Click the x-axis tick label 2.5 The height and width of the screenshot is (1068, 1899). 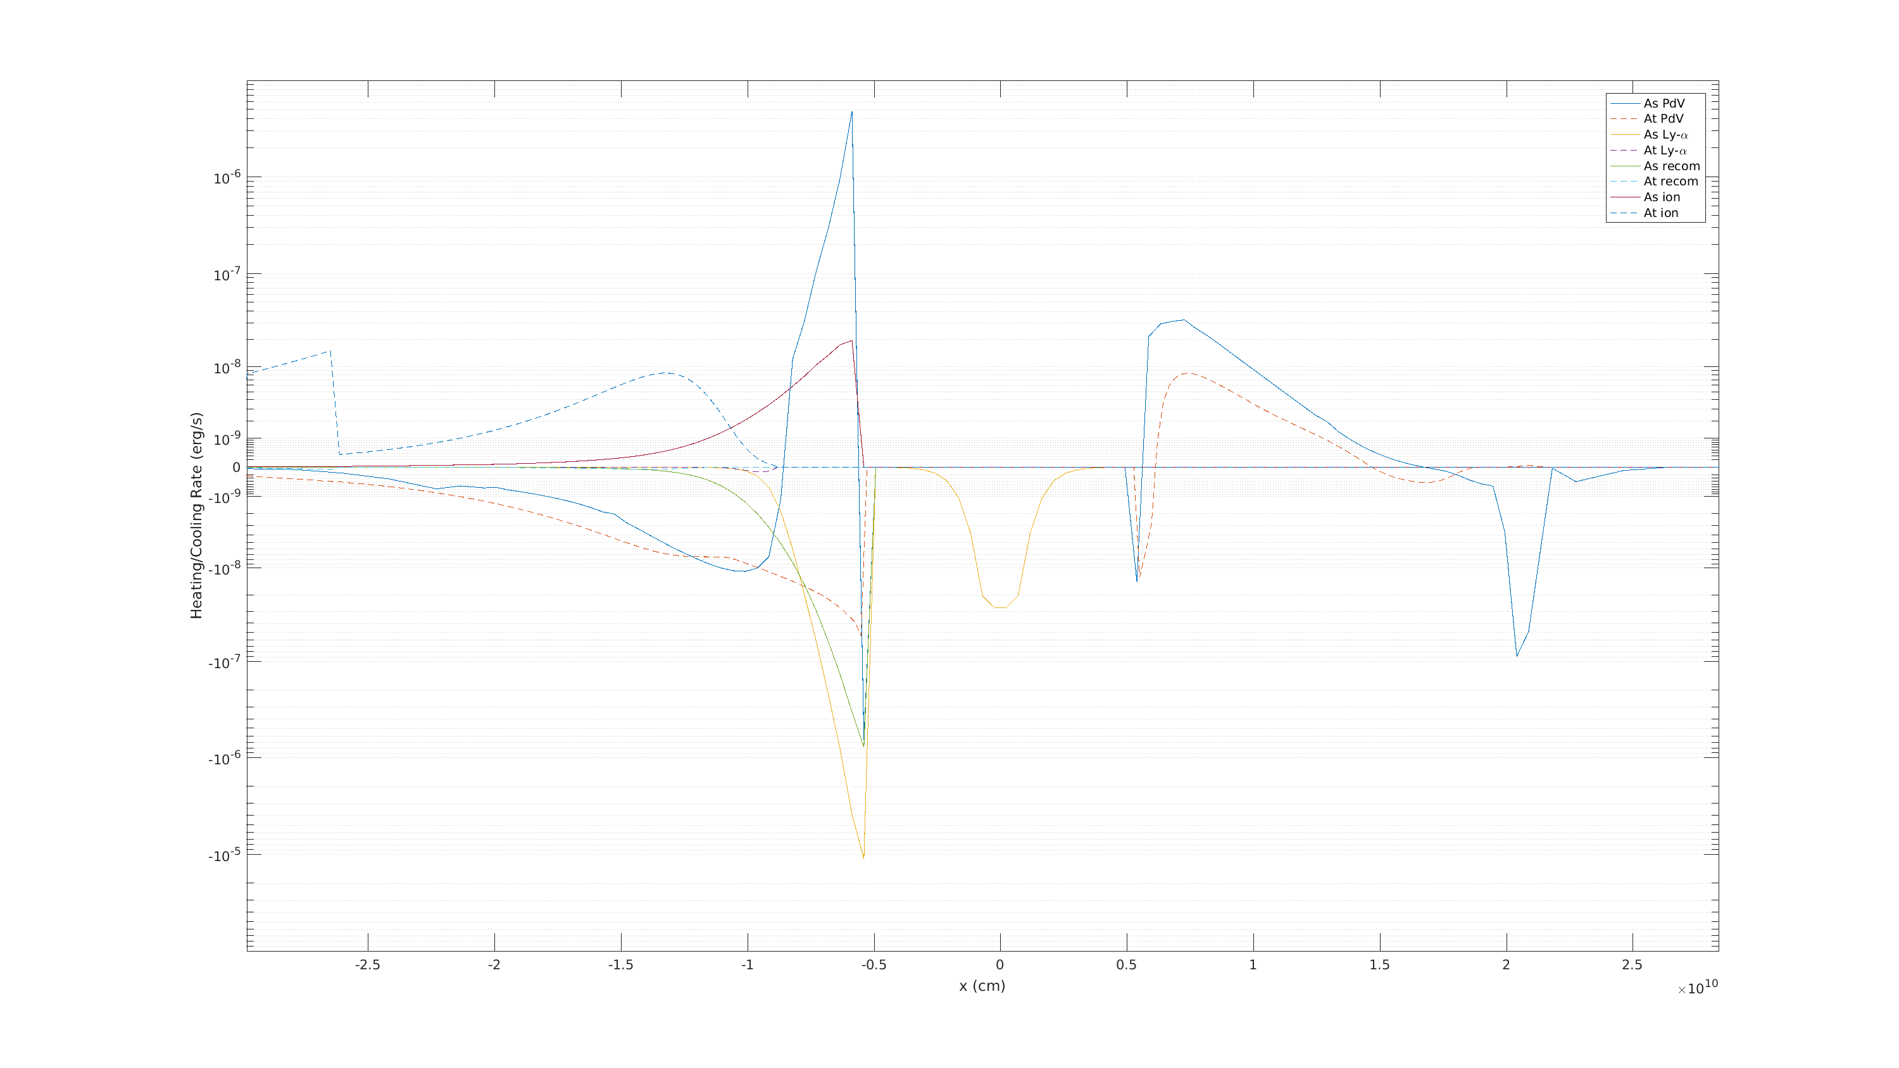tap(1632, 965)
